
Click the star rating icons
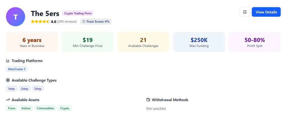(40, 22)
